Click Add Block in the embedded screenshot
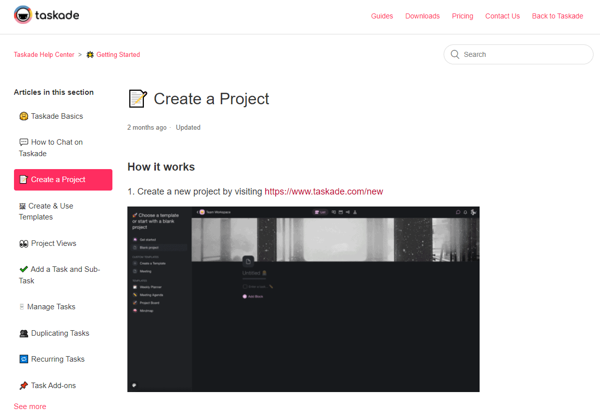Viewport: 600px width, 419px height. coord(253,296)
